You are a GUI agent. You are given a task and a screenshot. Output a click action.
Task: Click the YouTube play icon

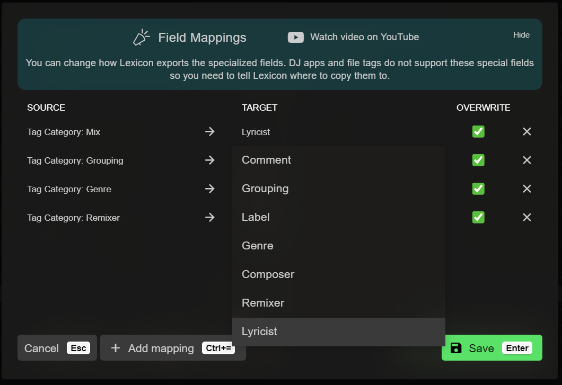point(295,37)
